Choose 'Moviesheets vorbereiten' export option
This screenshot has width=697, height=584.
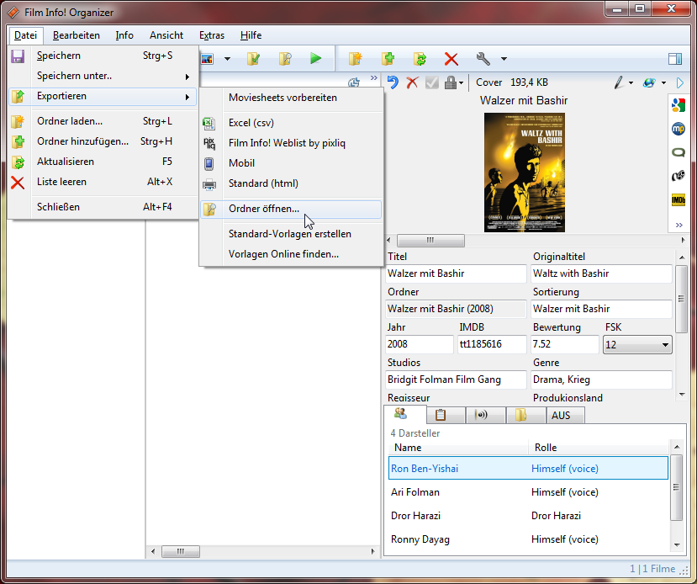(291, 98)
